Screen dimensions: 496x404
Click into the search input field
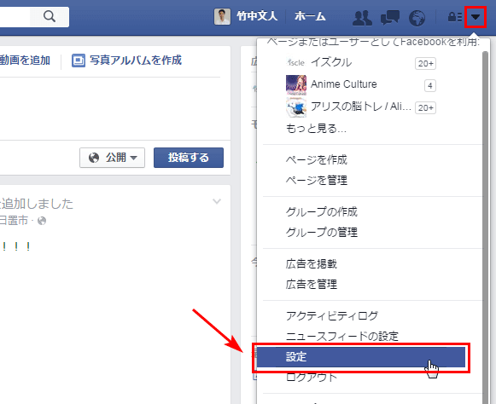pos(15,16)
